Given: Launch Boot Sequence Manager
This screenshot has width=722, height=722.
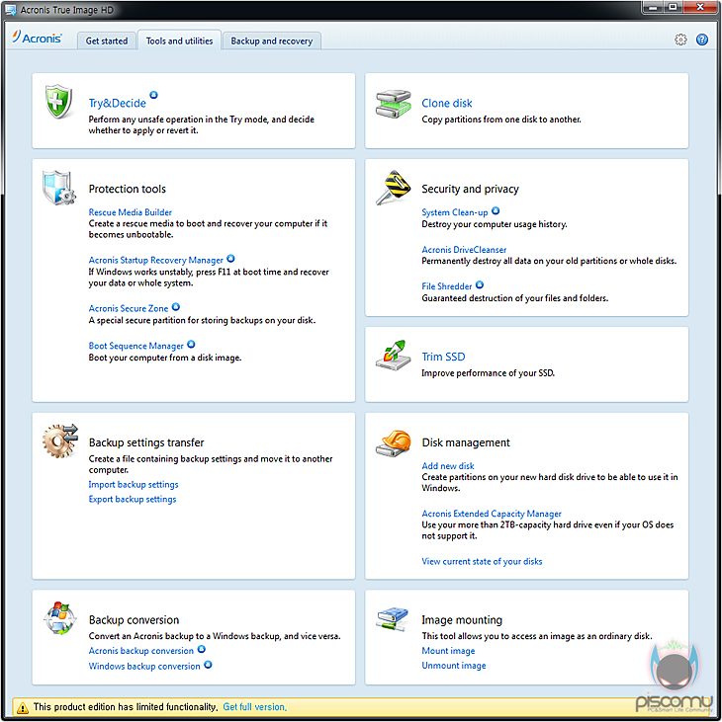Looking at the screenshot, I should [x=136, y=346].
